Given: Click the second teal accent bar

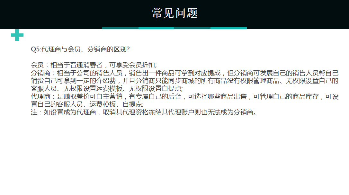Looking at the screenshot, I should click(157, 29).
